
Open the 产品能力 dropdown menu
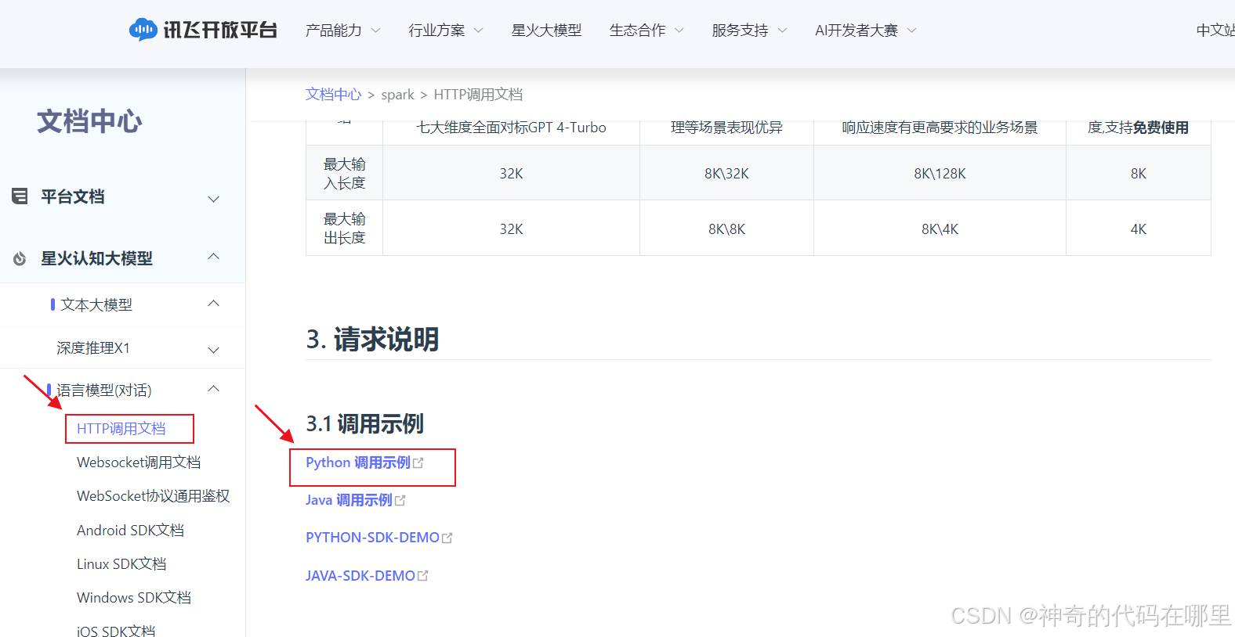(x=342, y=30)
